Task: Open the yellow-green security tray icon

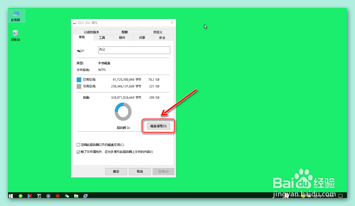Action: pyautogui.click(x=303, y=196)
